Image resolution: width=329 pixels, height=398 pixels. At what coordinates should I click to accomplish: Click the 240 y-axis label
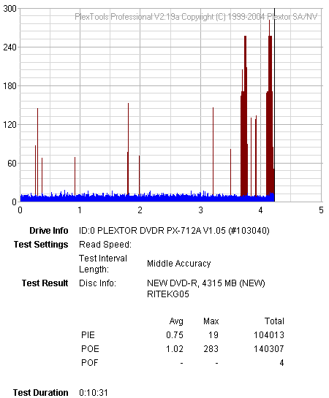tap(10, 47)
